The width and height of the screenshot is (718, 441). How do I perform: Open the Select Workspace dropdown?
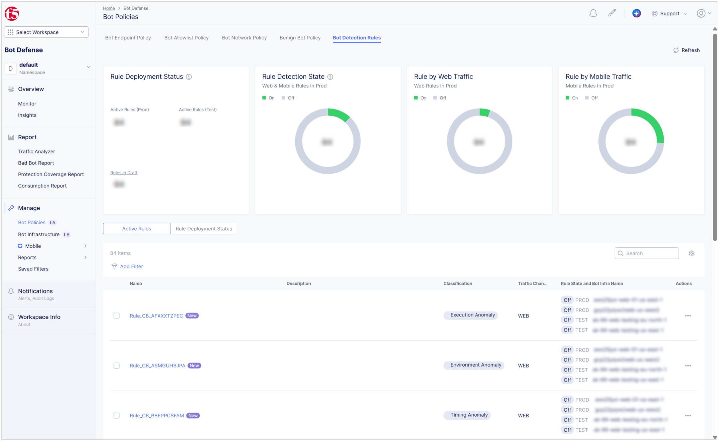(x=46, y=32)
